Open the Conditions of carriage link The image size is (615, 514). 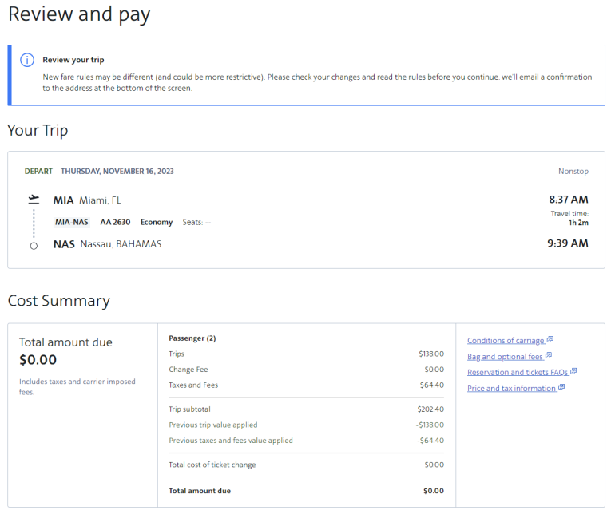point(506,341)
